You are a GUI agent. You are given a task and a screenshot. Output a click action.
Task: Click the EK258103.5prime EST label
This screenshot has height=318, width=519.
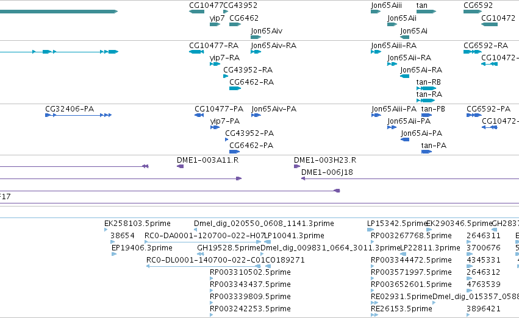(x=137, y=224)
